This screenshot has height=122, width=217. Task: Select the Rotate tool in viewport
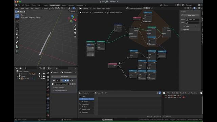[17, 29]
